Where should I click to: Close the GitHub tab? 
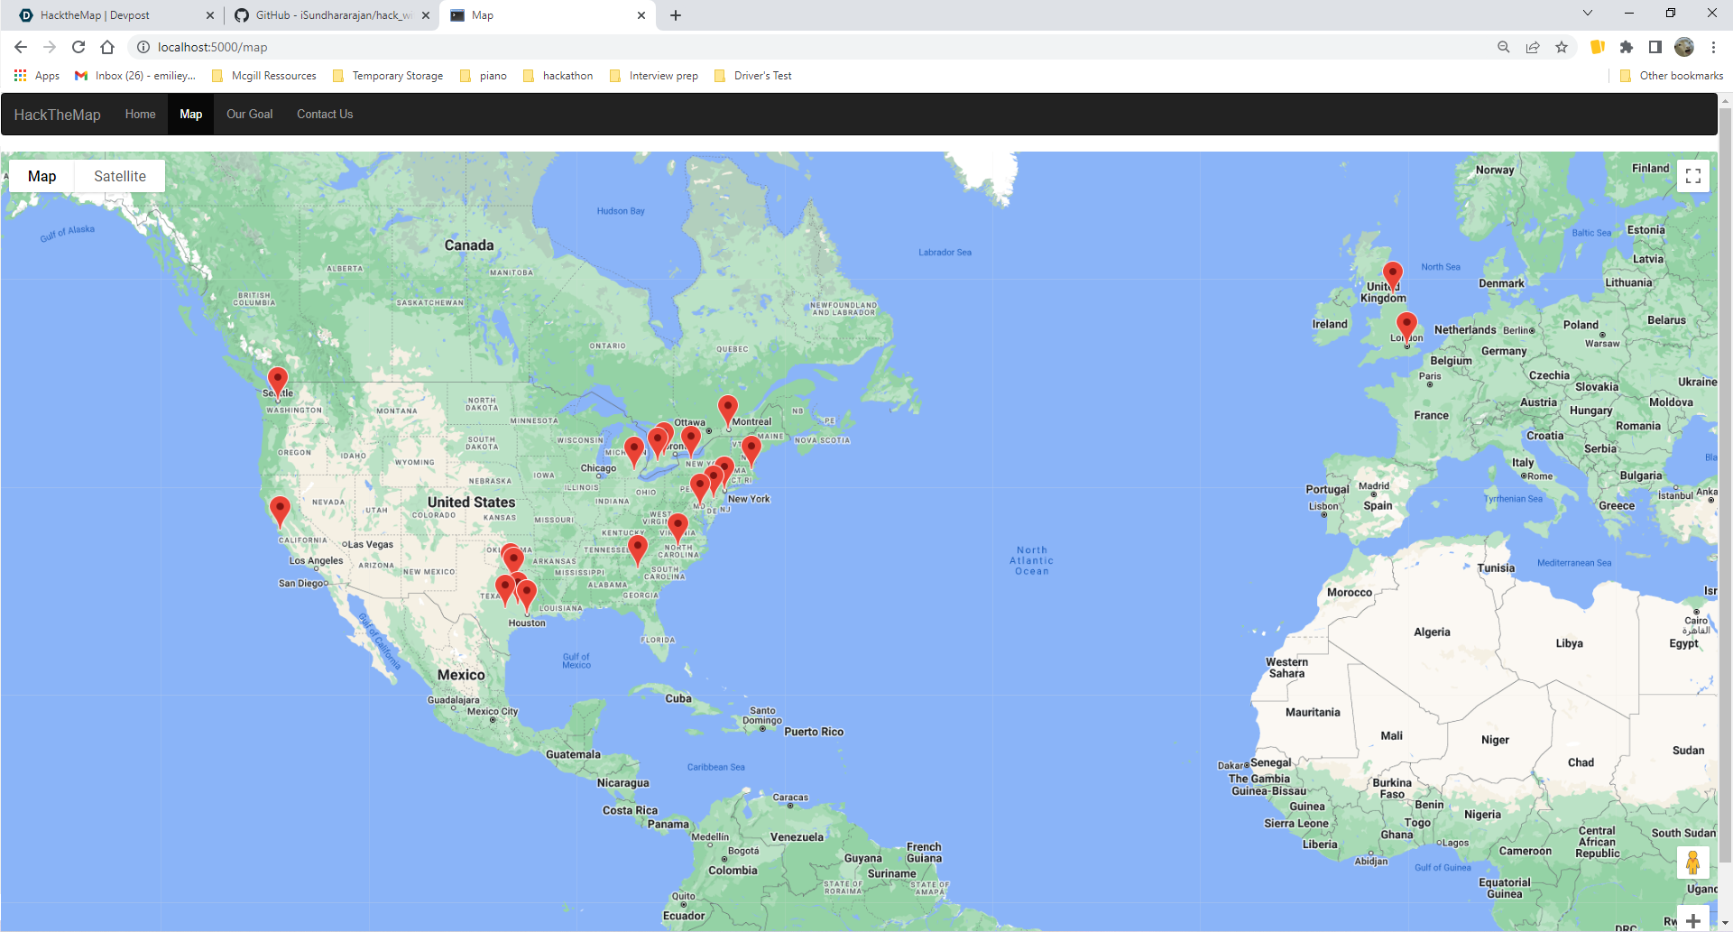pos(426,15)
